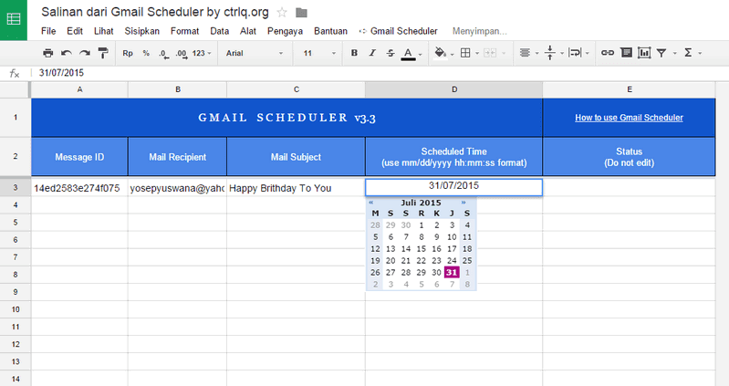Toggle strikethrough formatting
The width and height of the screenshot is (729, 386).
(391, 53)
